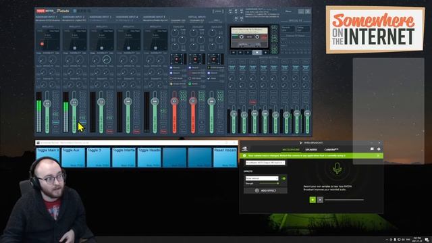This screenshot has width=432, height=243.
Task: Toggle Mute on Hardware Input 4 strip
Action: point(136,132)
